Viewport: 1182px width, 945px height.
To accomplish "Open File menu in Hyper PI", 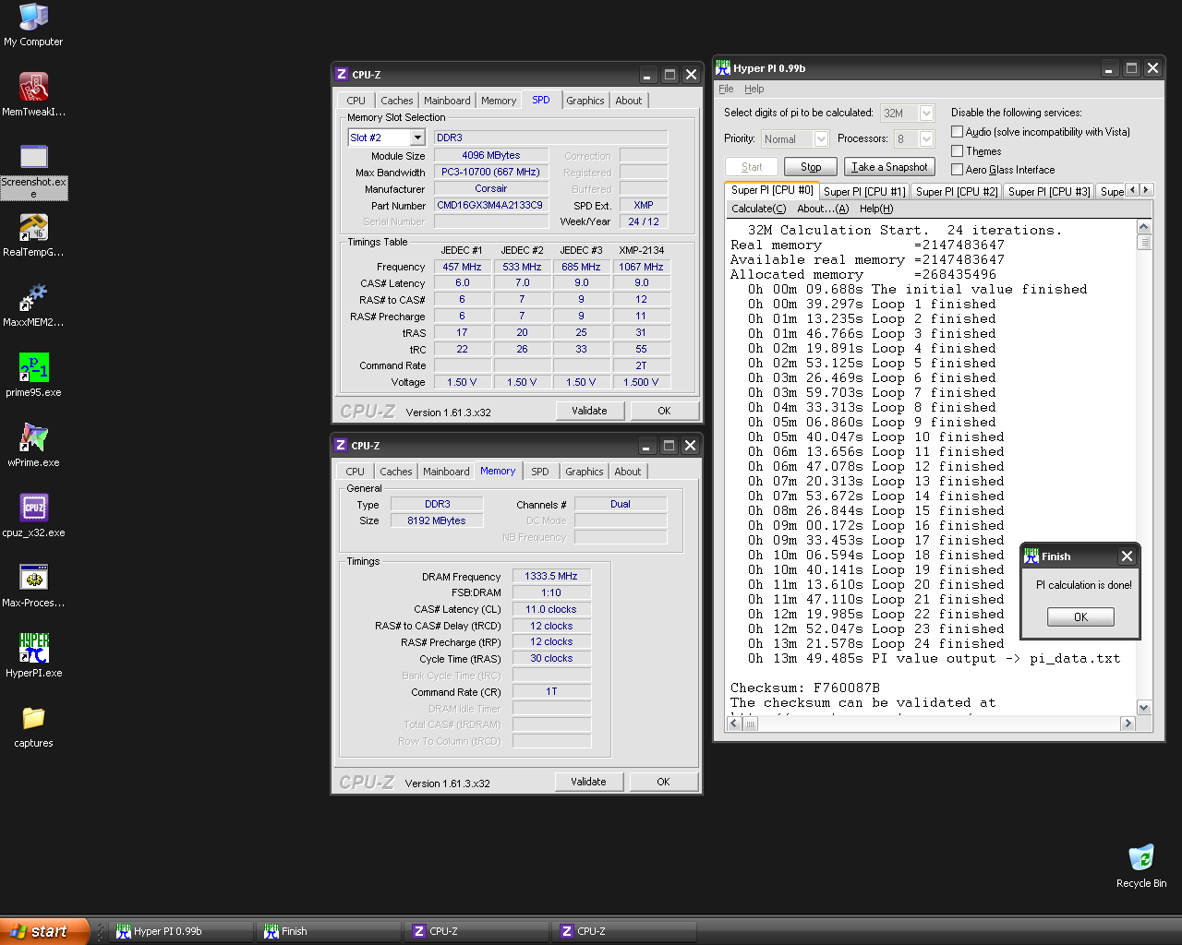I will pos(726,89).
